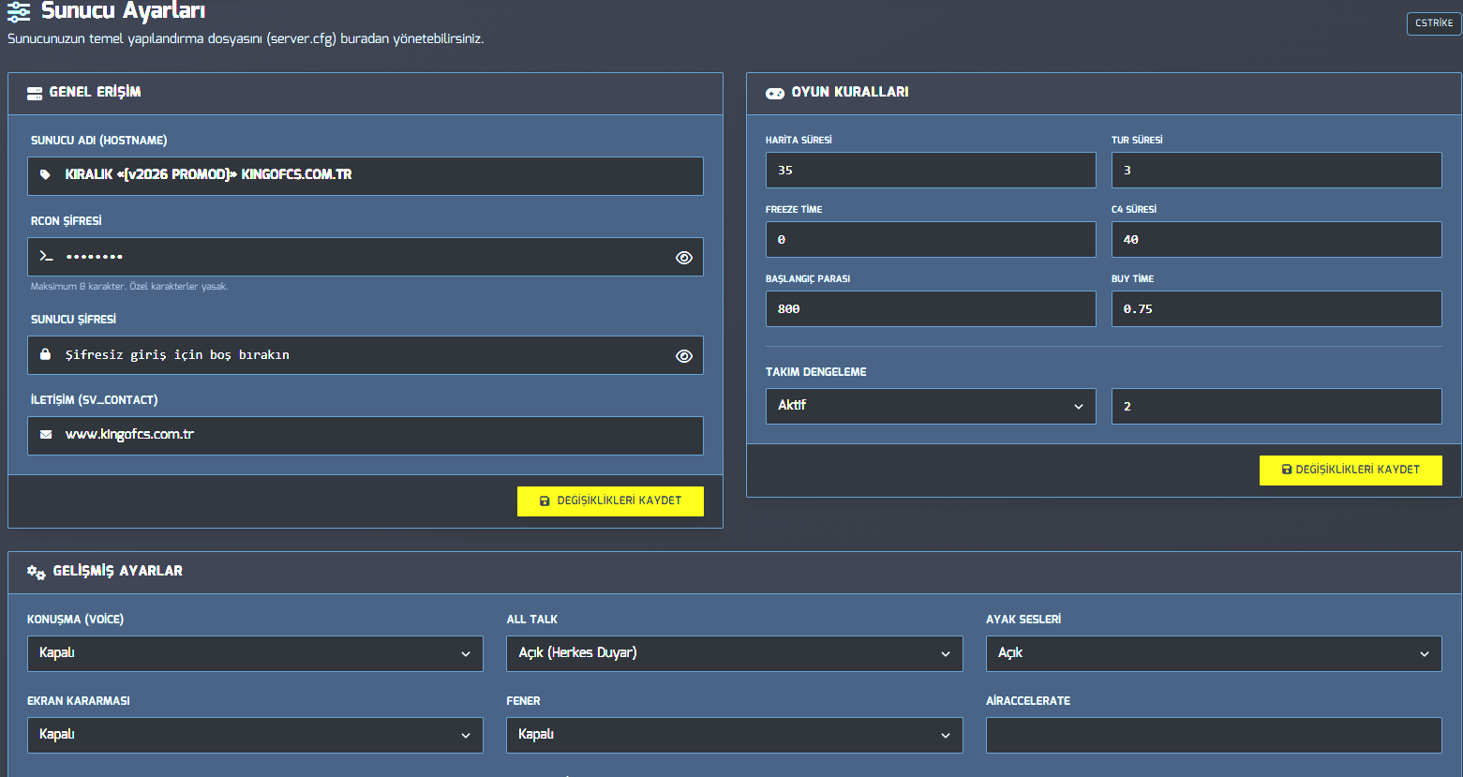Click the padlock icon in Sunucu Şifresi field

tap(45, 354)
